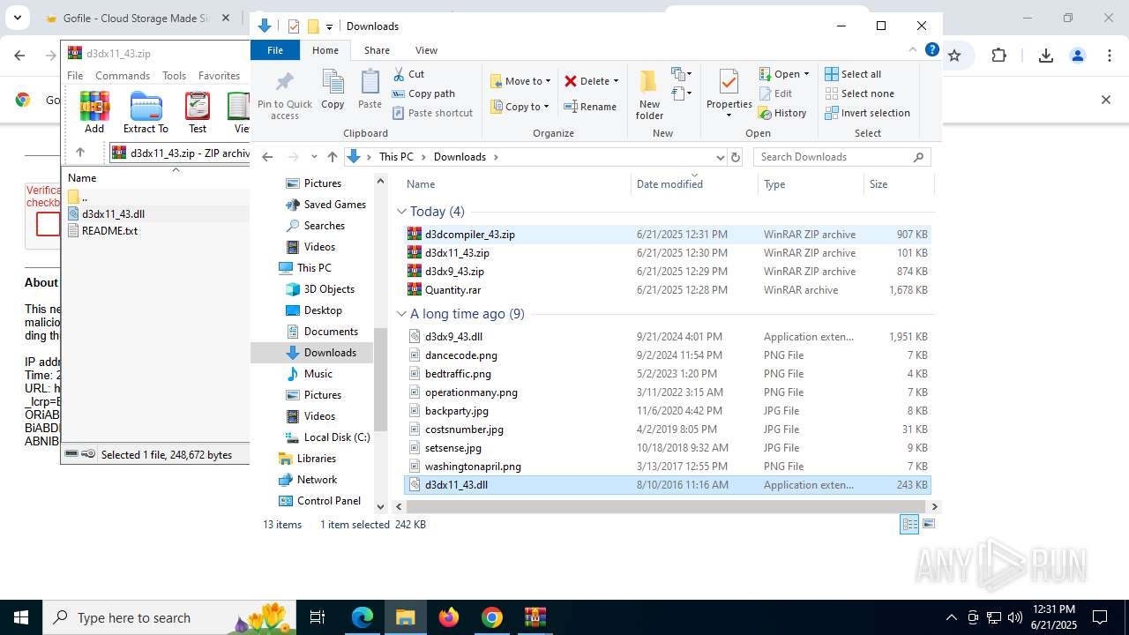Open Properties from the ribbon
The height and width of the screenshot is (635, 1129).
(729, 94)
